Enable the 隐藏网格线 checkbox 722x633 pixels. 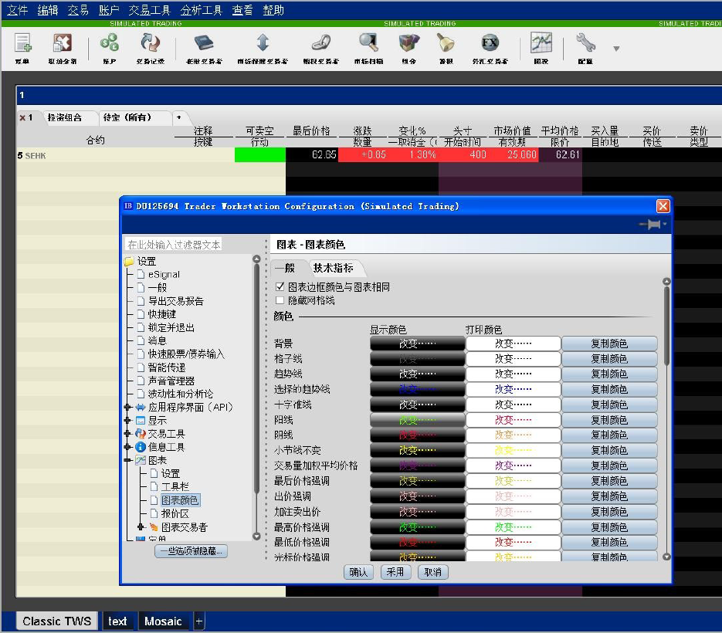(x=280, y=300)
